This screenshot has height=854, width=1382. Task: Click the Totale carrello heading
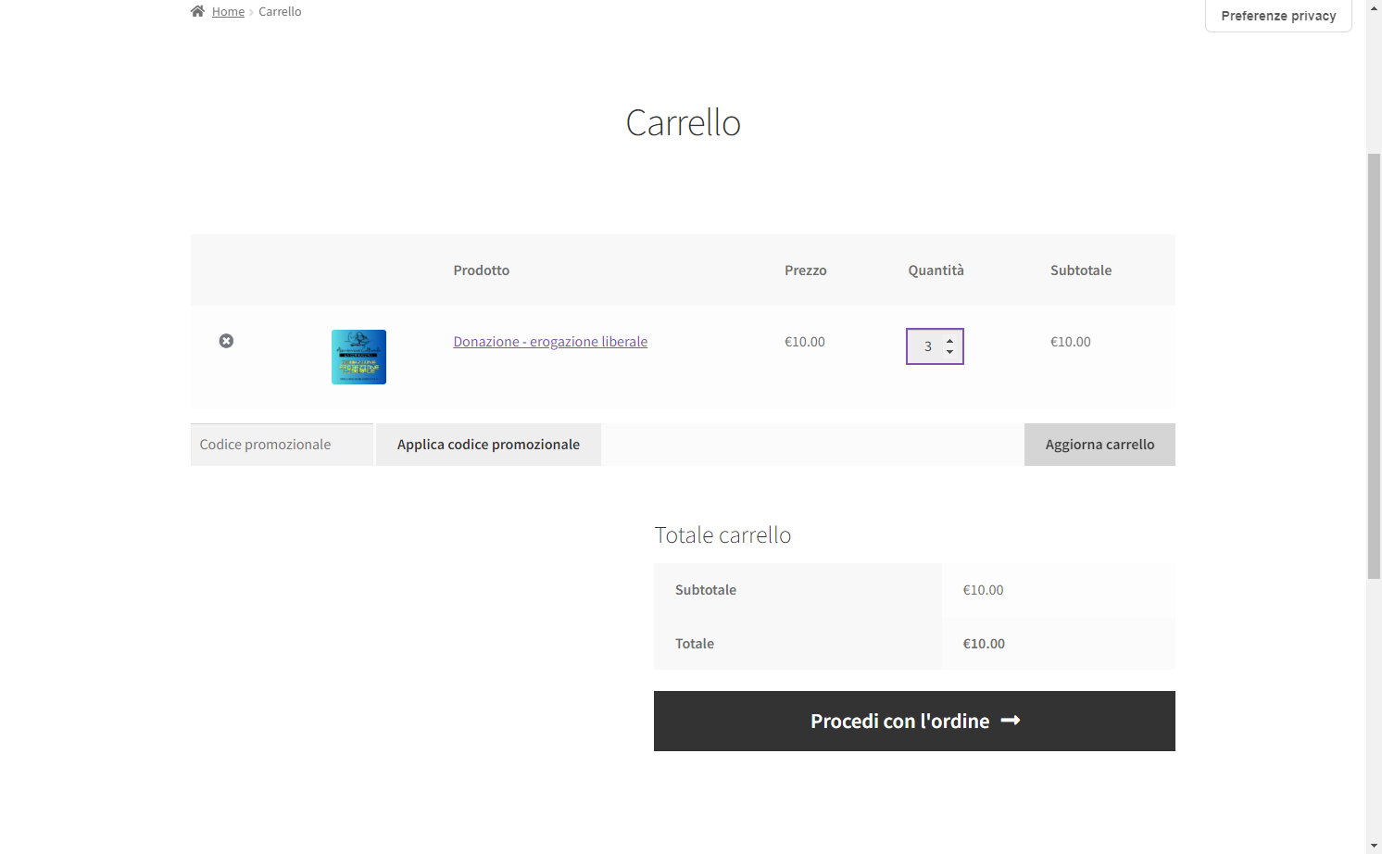pos(722,535)
